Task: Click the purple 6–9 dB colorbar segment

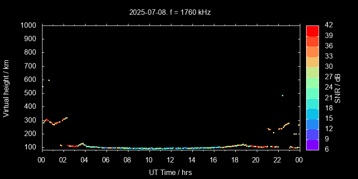Action: (312, 144)
